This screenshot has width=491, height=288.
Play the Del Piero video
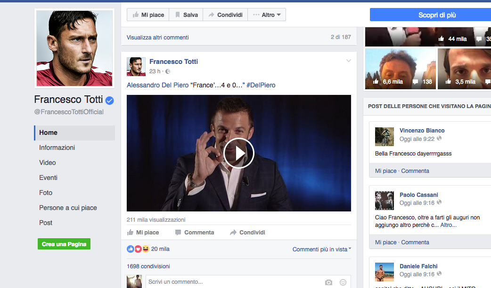[x=238, y=153]
